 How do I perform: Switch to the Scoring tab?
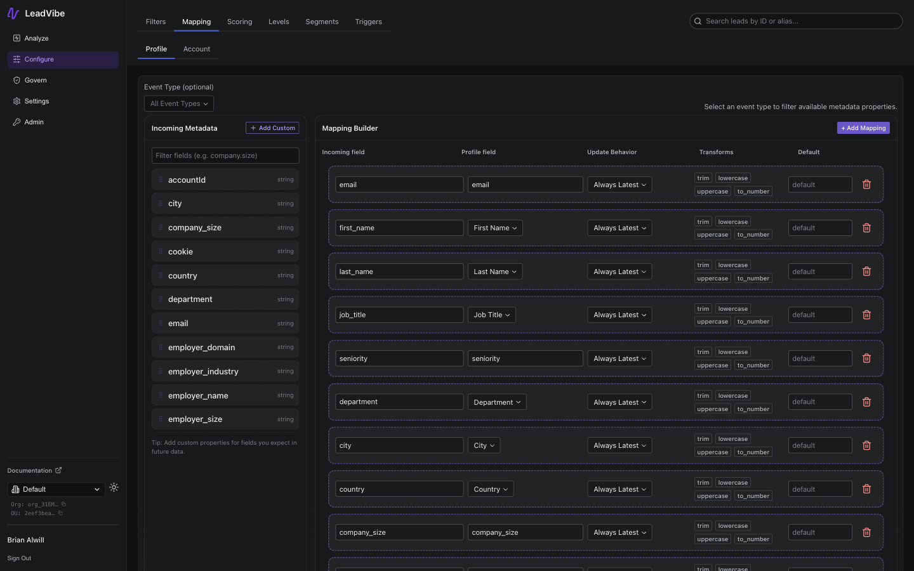pos(239,22)
